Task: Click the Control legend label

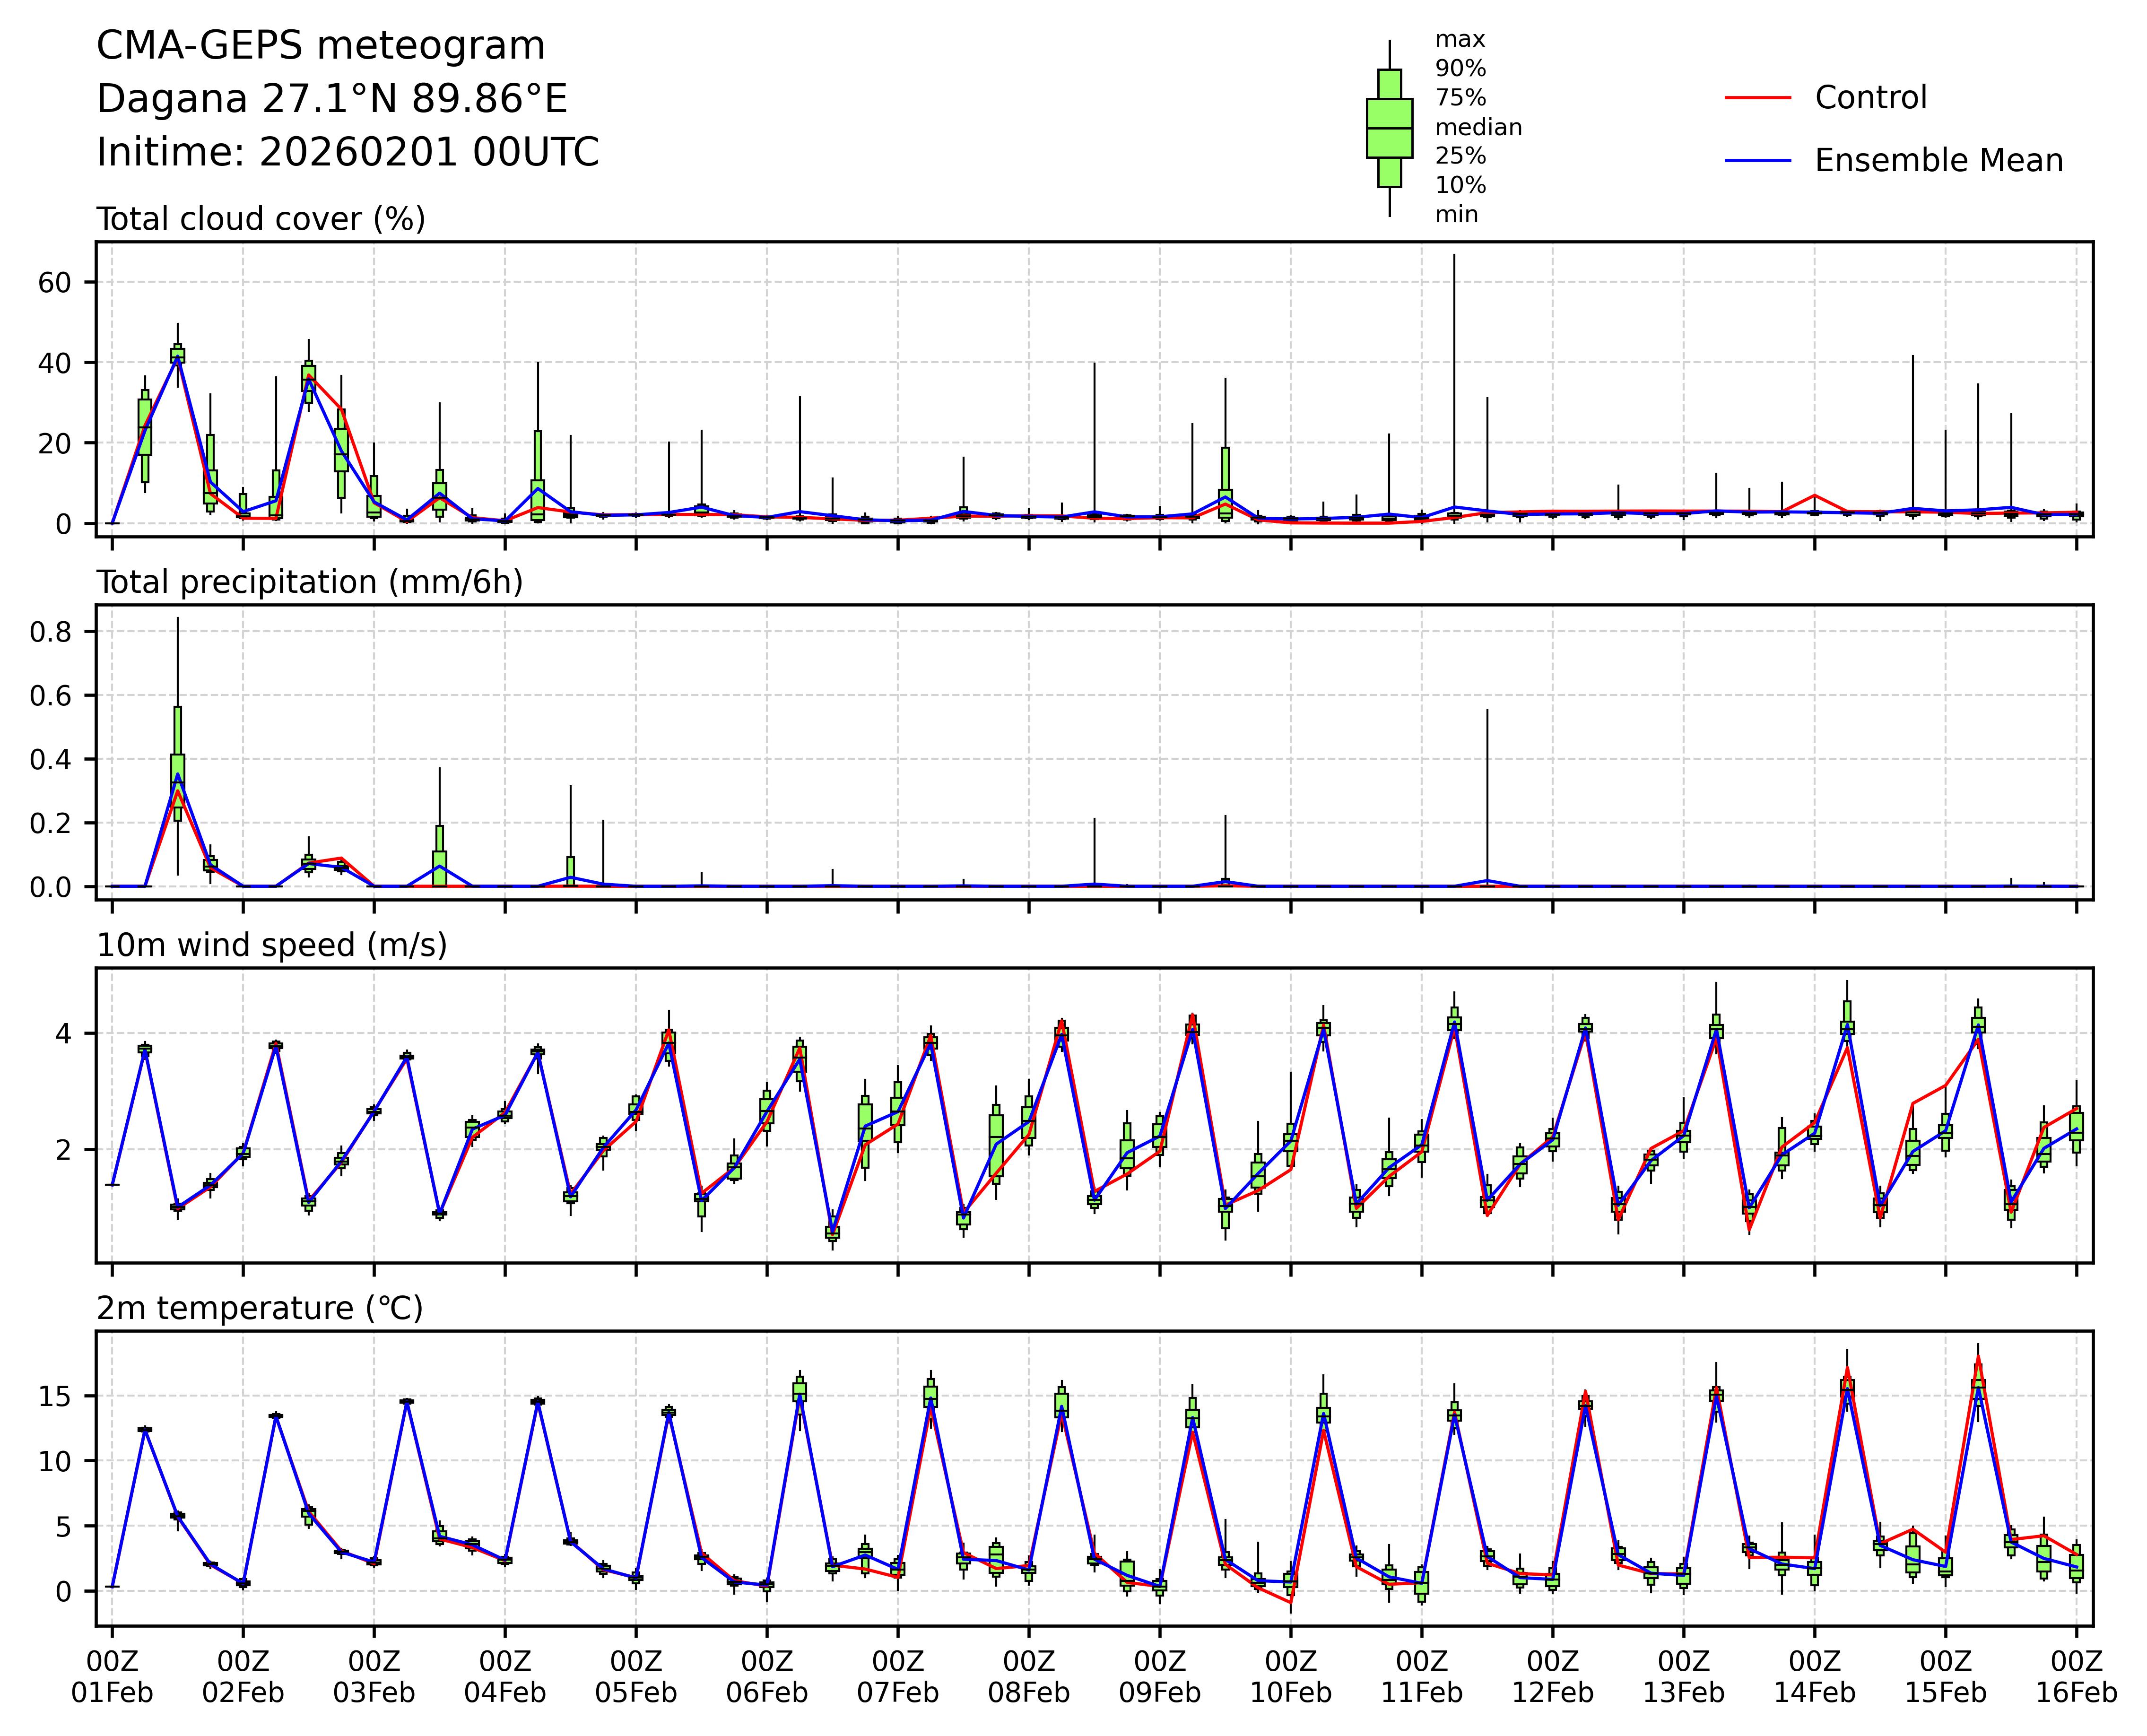Action: coord(1870,98)
